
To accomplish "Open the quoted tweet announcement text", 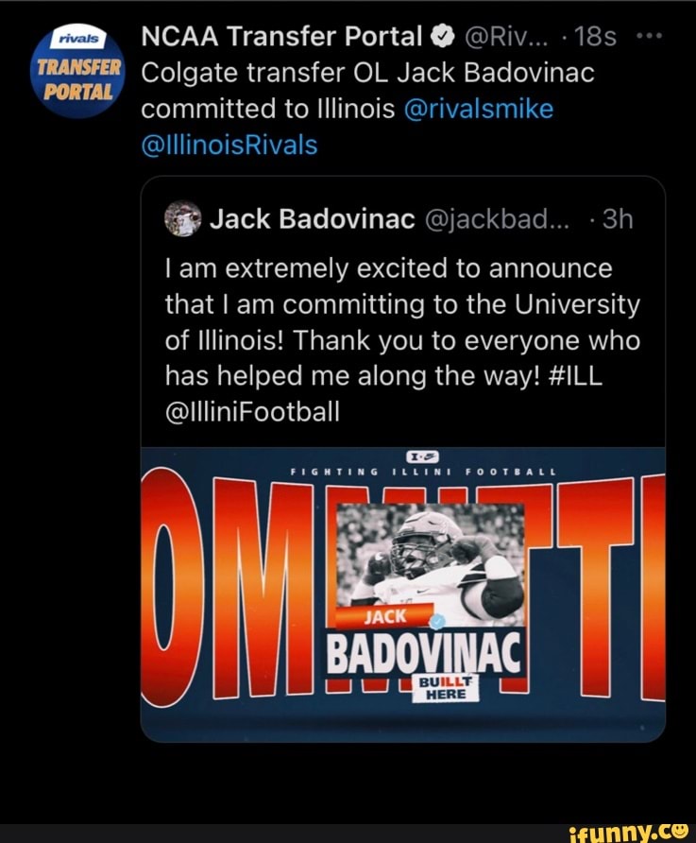I will click(401, 323).
